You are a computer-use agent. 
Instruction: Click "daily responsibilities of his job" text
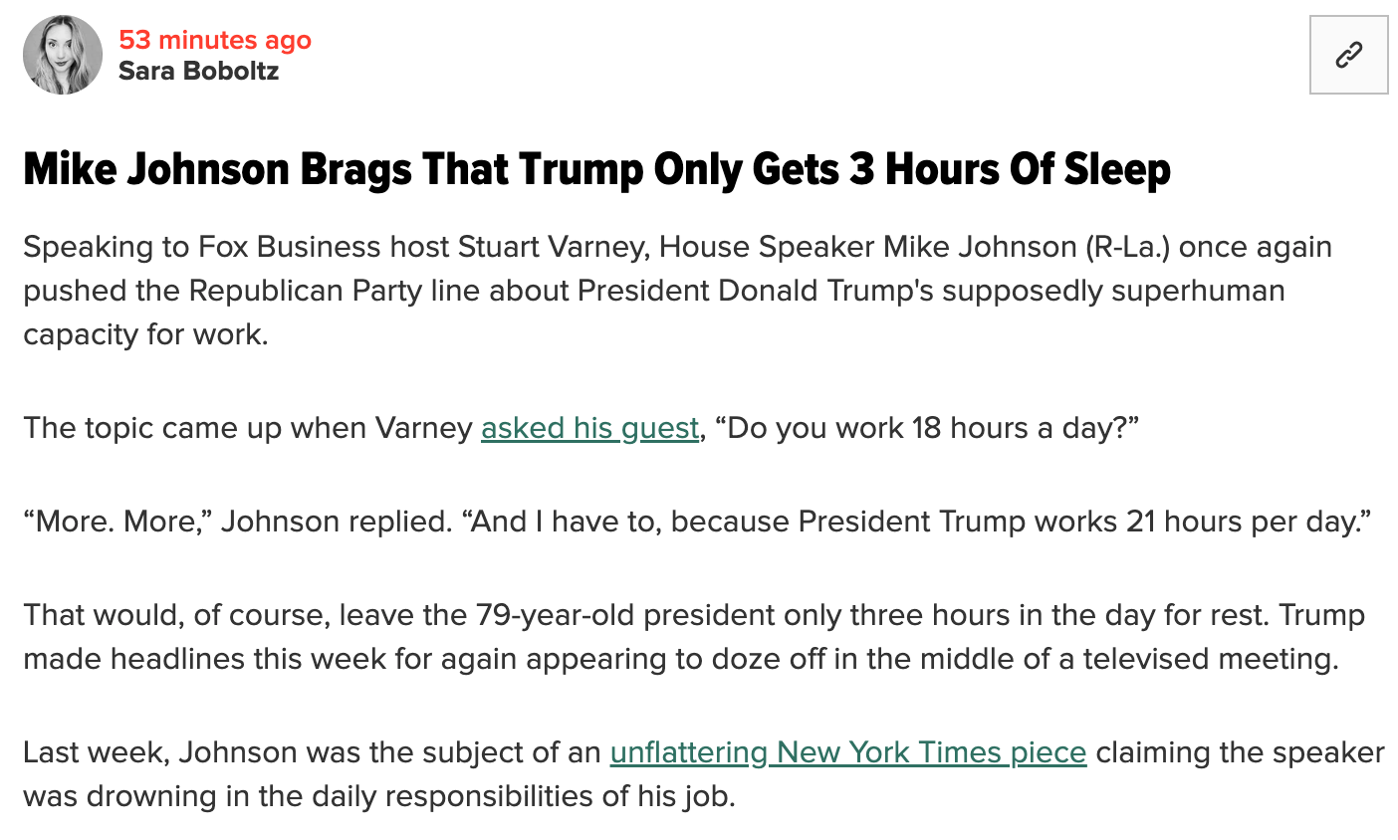520,796
